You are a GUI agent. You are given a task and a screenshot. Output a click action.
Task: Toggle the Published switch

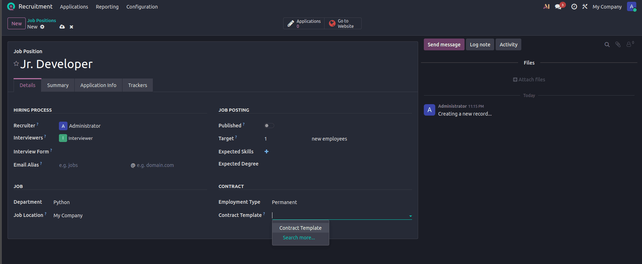pos(269,126)
